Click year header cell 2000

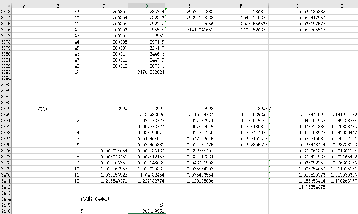104,109
